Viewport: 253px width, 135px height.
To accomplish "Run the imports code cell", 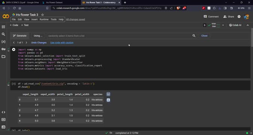I will (14, 49).
